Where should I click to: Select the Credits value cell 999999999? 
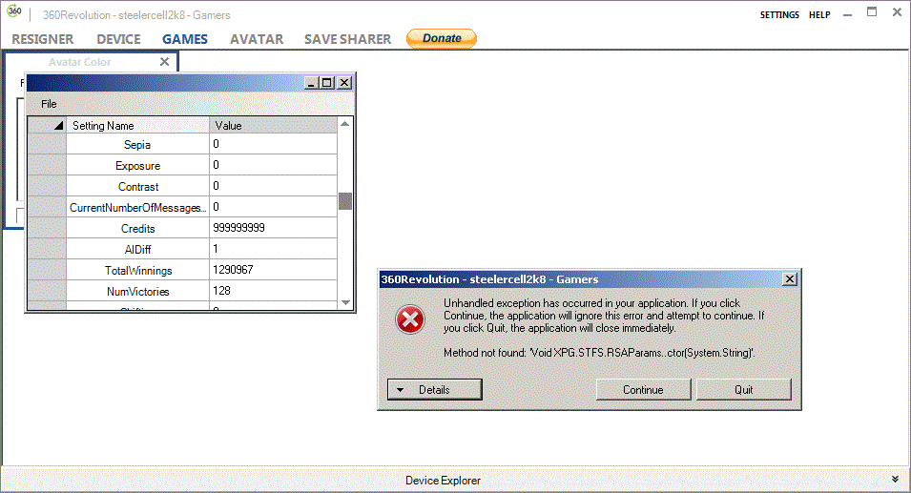pos(273,228)
